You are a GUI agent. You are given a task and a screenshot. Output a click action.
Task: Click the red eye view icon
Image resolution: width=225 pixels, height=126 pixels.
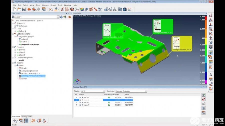210,38
